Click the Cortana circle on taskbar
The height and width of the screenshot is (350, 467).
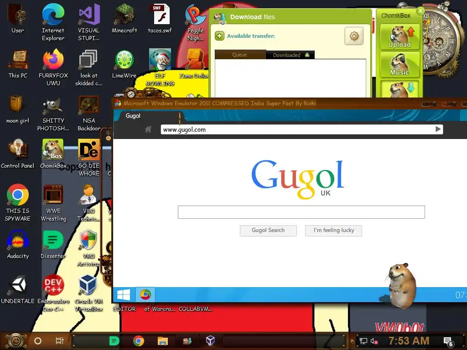click(x=38, y=341)
